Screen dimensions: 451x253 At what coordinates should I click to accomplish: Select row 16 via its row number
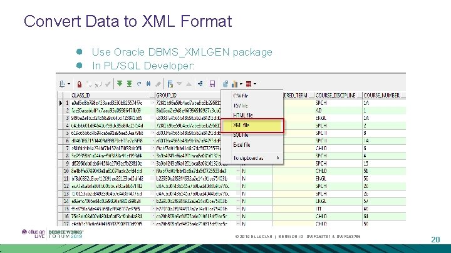67,216
